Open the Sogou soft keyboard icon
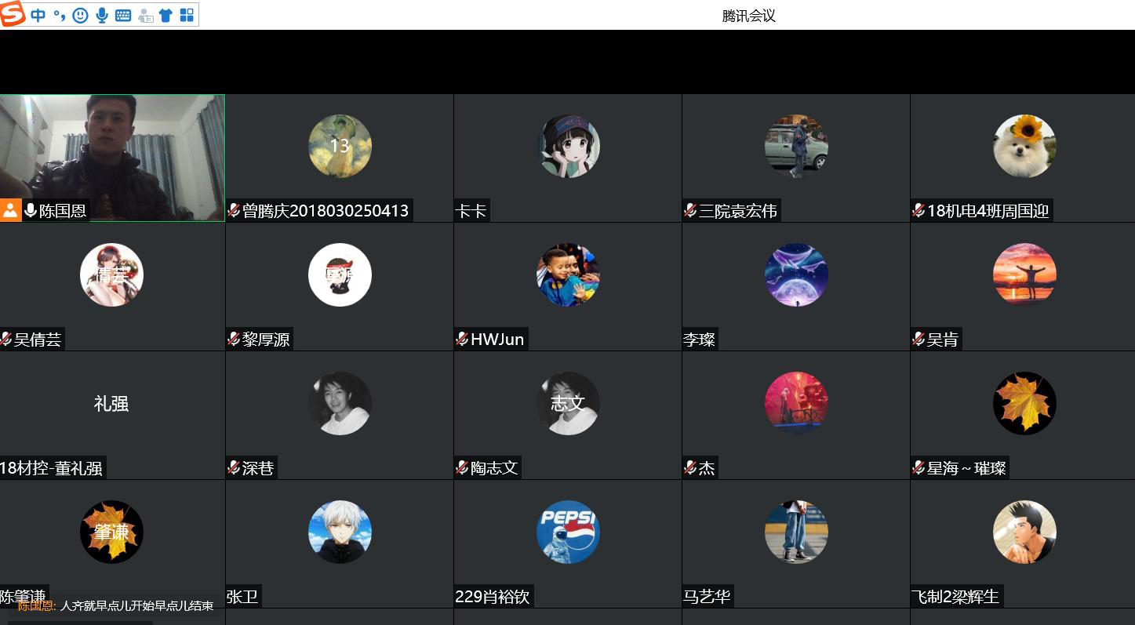 click(x=123, y=15)
